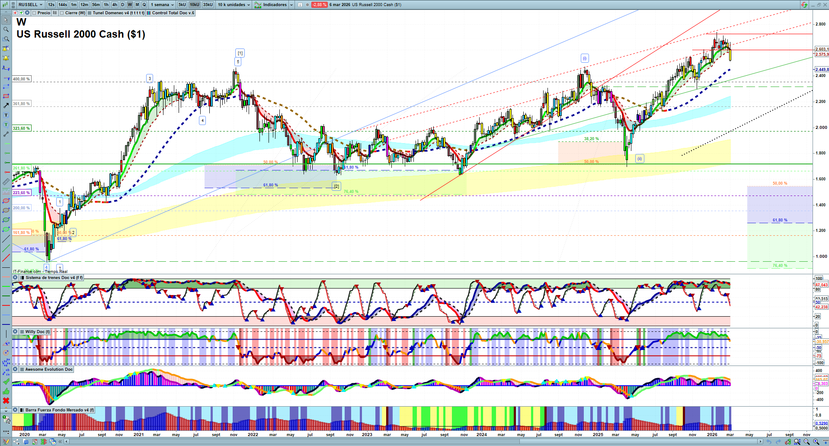
Task: Toggle the Precio checkbox
Action: click(x=34, y=13)
